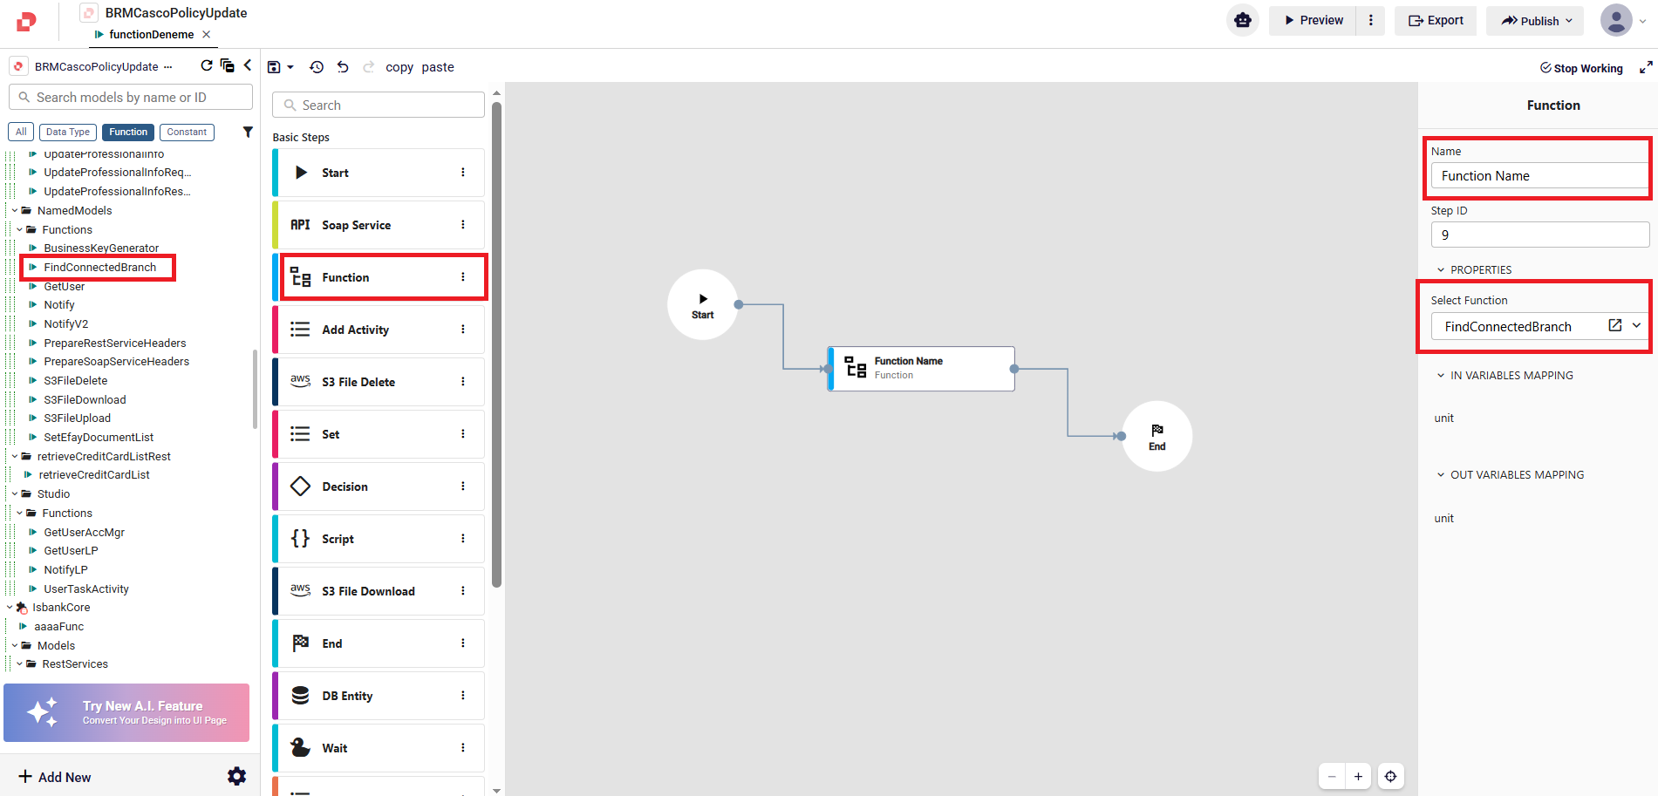Open the model filter funnel icon
Image resolution: width=1658 pixels, height=796 pixels.
click(x=248, y=132)
